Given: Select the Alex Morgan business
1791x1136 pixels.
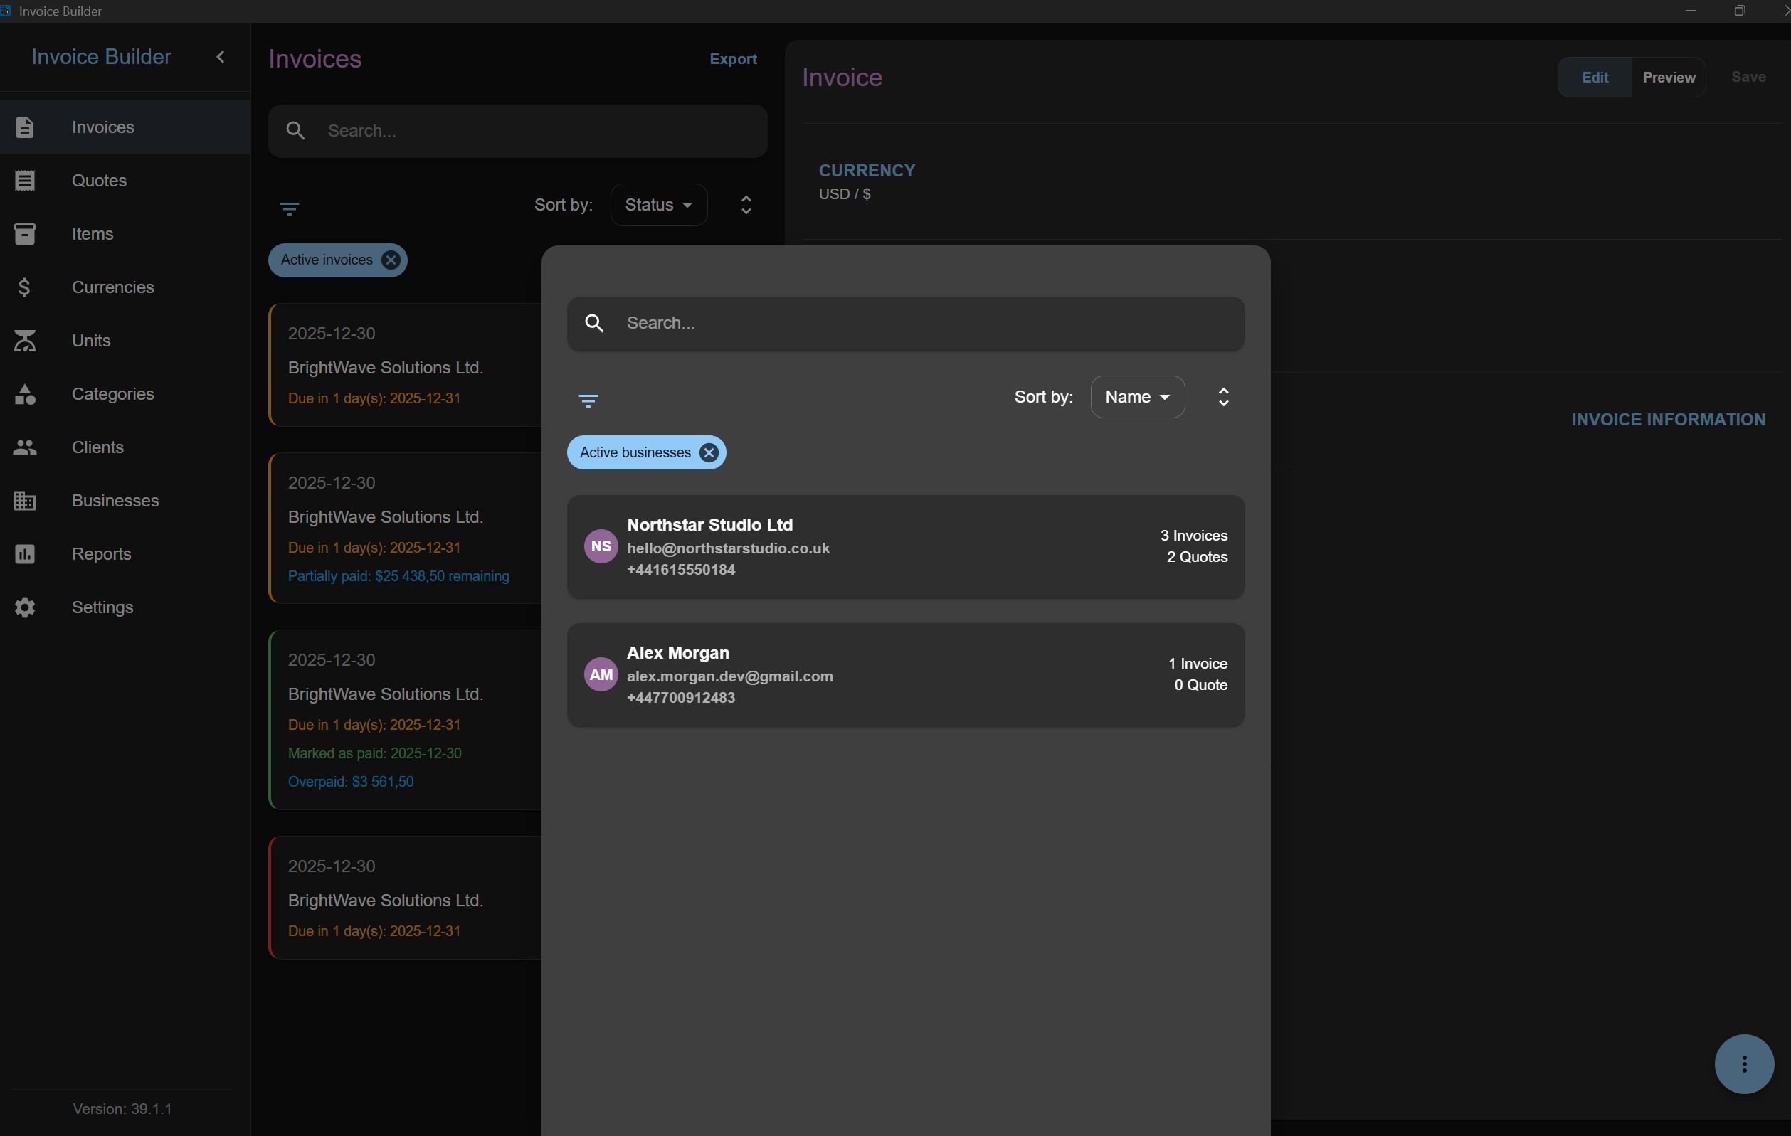Looking at the screenshot, I should coord(905,675).
